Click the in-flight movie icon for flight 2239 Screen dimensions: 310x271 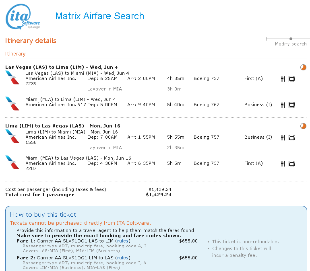tap(292, 79)
